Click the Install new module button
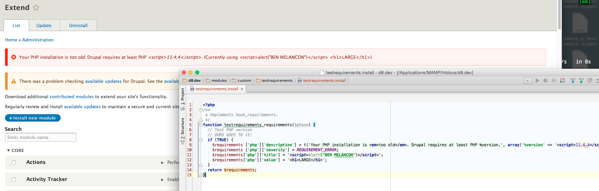599x191 pixels. pos(33,118)
